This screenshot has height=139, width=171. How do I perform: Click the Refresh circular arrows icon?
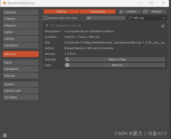[145, 12]
